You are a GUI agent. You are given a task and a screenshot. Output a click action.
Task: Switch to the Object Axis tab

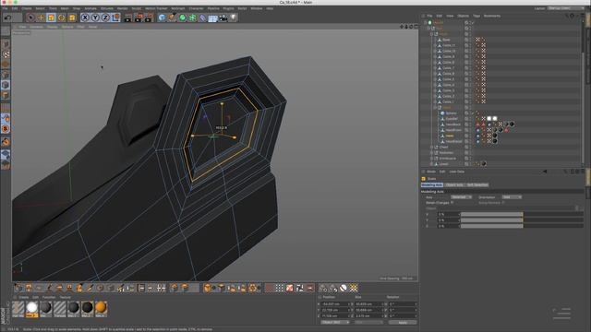click(454, 184)
